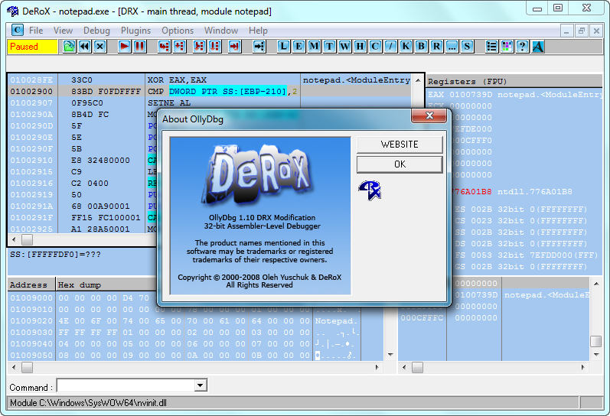This screenshot has height=416, width=610.
Task: Click the Close program X toolbar icon
Action: (x=100, y=47)
